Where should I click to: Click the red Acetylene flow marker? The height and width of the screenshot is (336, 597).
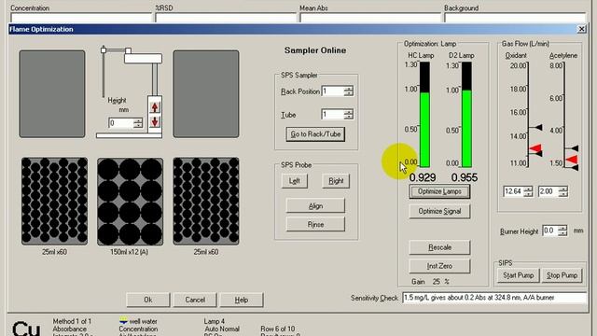pos(572,160)
